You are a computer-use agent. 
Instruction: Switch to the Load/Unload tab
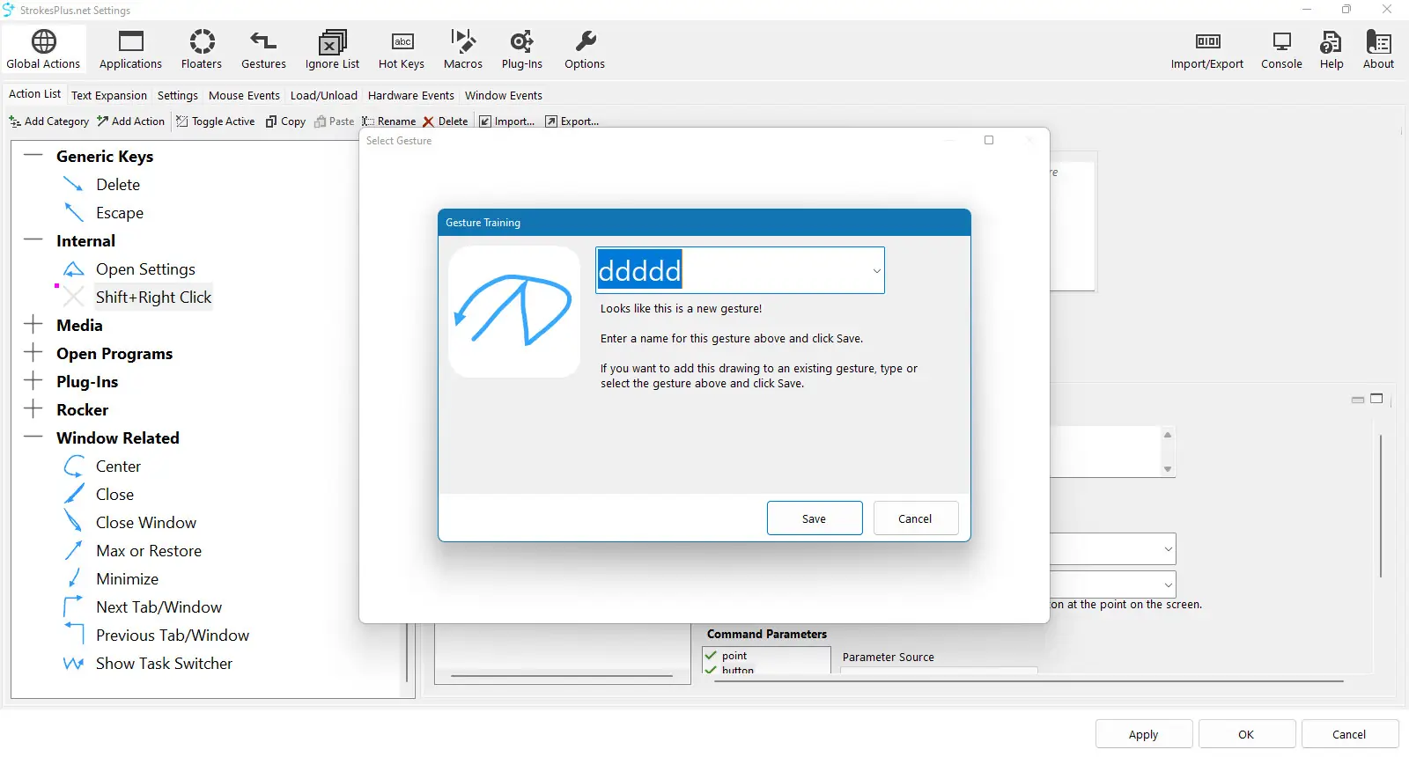(x=324, y=95)
